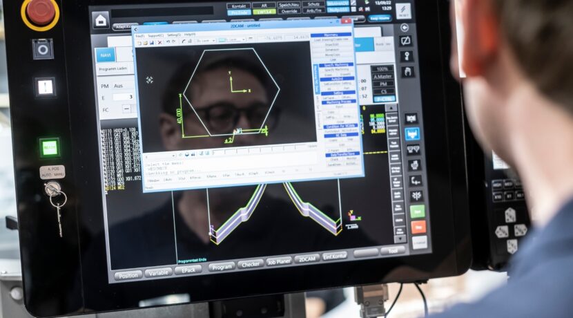Image resolution: width=573 pixels, height=318 pixels.
Task: Click the highlighted blue tank icon
Action: click(x=412, y=134)
